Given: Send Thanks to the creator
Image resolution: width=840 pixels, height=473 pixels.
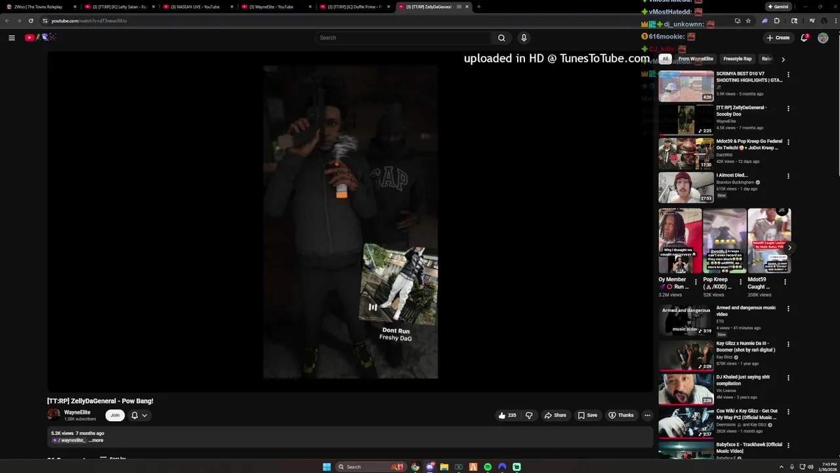Looking at the screenshot, I should pyautogui.click(x=621, y=415).
